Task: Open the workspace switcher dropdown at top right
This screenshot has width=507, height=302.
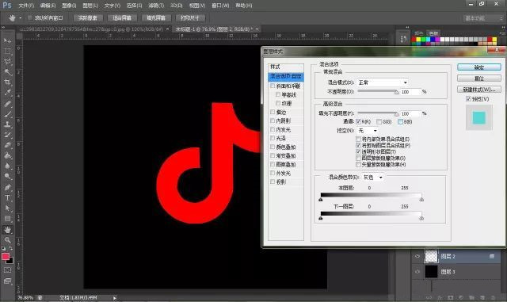Action: point(483,18)
